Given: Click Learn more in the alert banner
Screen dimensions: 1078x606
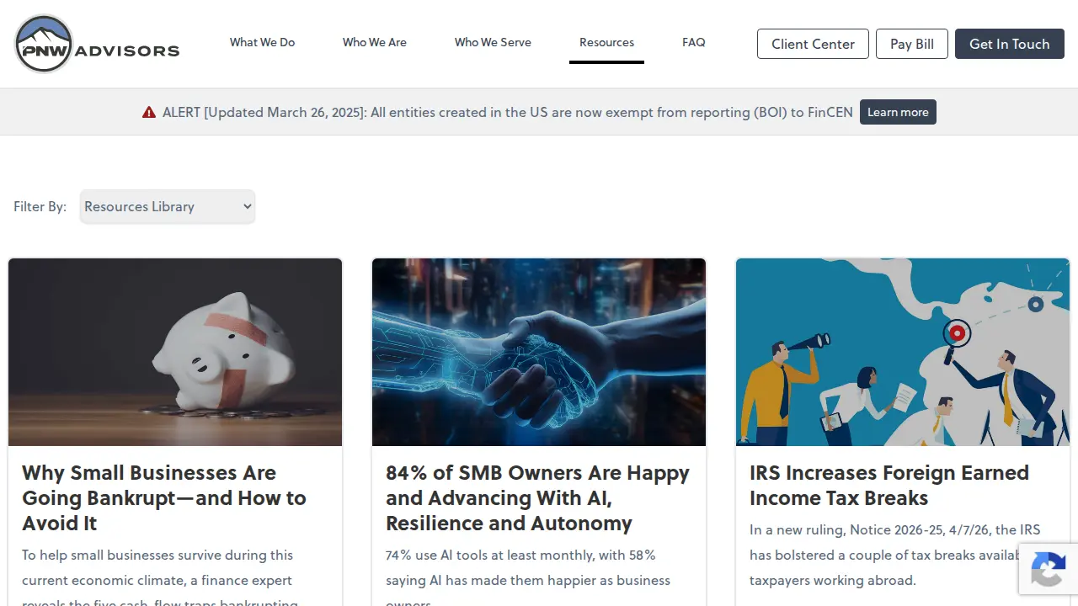Looking at the screenshot, I should coord(898,112).
